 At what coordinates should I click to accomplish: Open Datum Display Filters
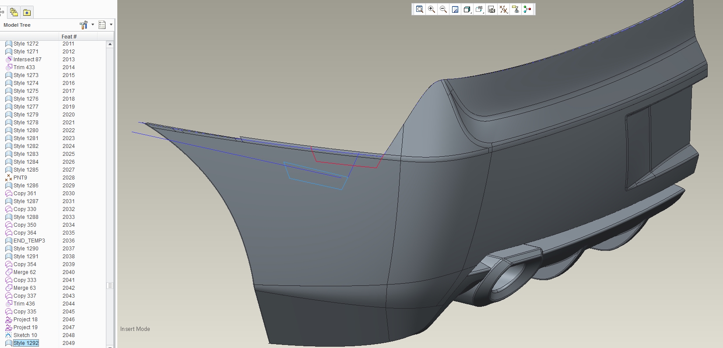point(504,9)
